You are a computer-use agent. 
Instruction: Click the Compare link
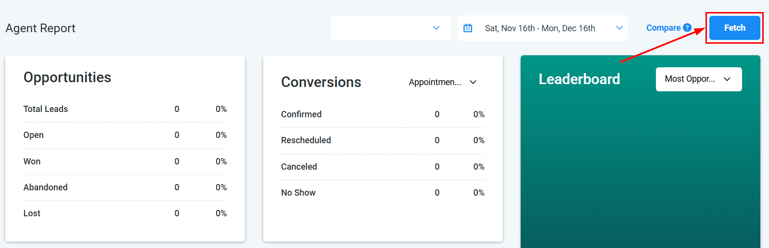coord(663,28)
